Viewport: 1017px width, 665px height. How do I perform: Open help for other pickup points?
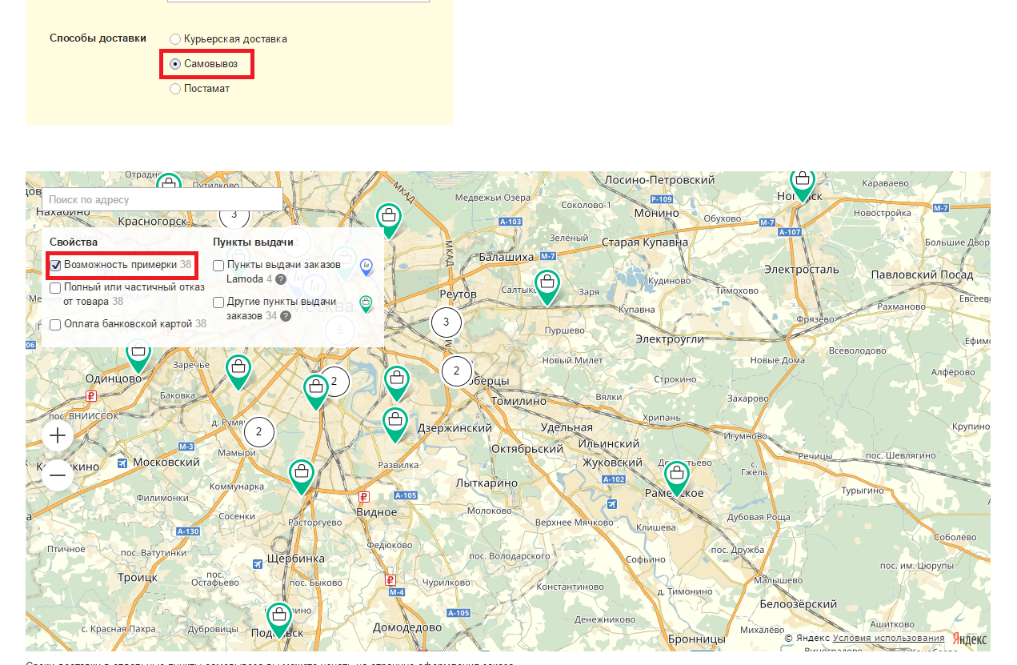tap(285, 316)
